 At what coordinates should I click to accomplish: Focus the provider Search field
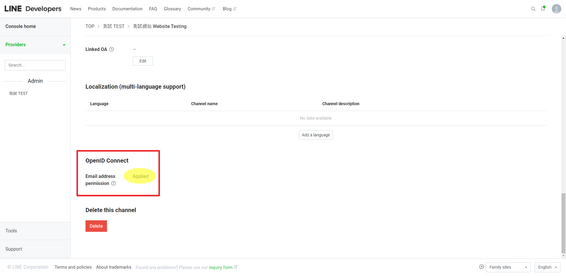[x=35, y=65]
